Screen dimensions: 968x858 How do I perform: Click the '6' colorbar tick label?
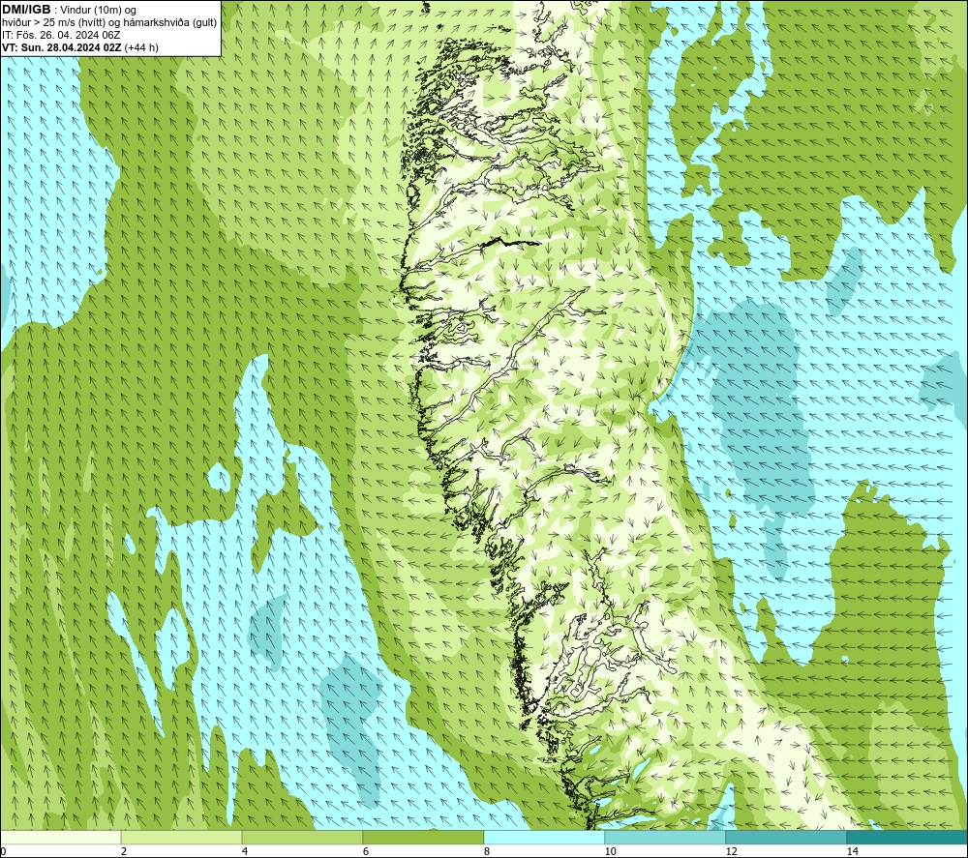coord(366,851)
